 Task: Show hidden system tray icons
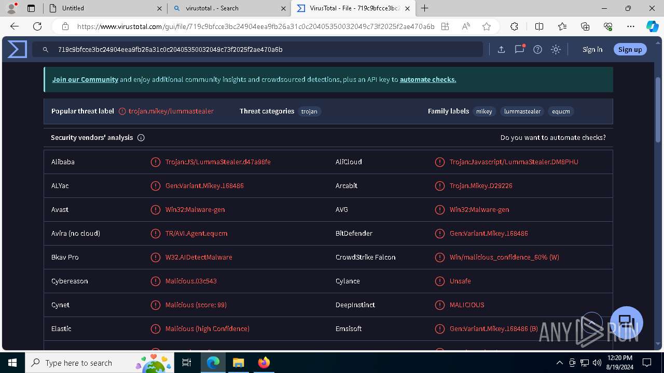pyautogui.click(x=559, y=363)
